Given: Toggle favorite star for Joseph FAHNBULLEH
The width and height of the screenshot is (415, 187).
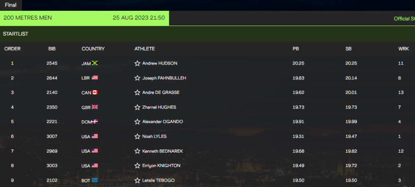Looking at the screenshot, I should pos(137,78).
